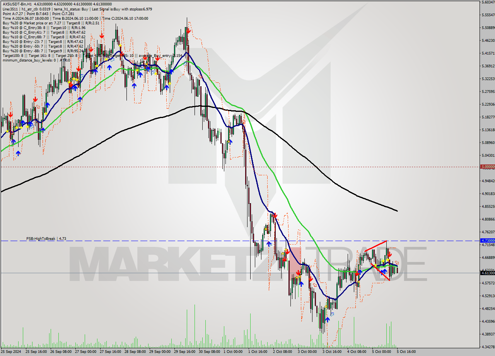Click the 4.8552 price axis label
The height and width of the screenshot is (356, 495).
pyautogui.click(x=488, y=206)
